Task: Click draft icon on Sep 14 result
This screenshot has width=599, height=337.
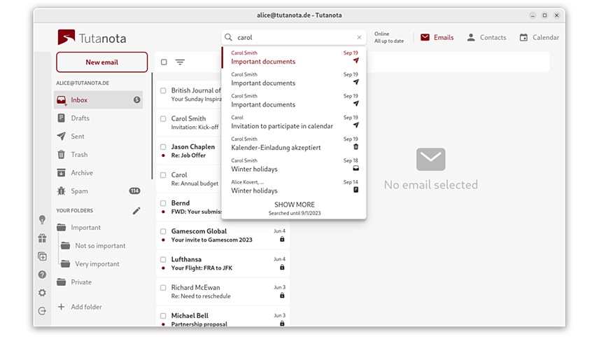Action: pyautogui.click(x=355, y=190)
